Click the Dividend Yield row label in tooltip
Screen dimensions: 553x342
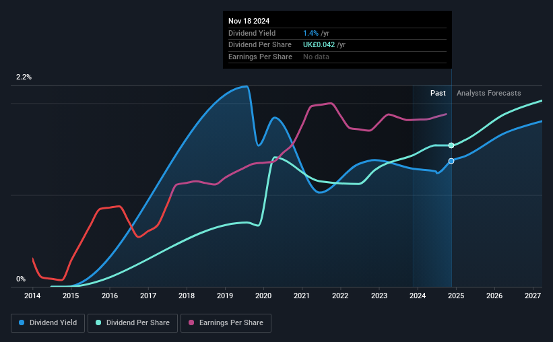(x=252, y=33)
